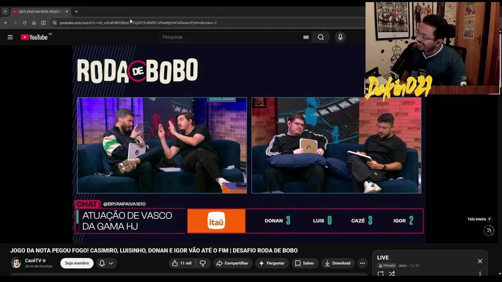Go to the YouTube home logo
Image resolution: width=502 pixels, height=282 pixels.
(34, 37)
